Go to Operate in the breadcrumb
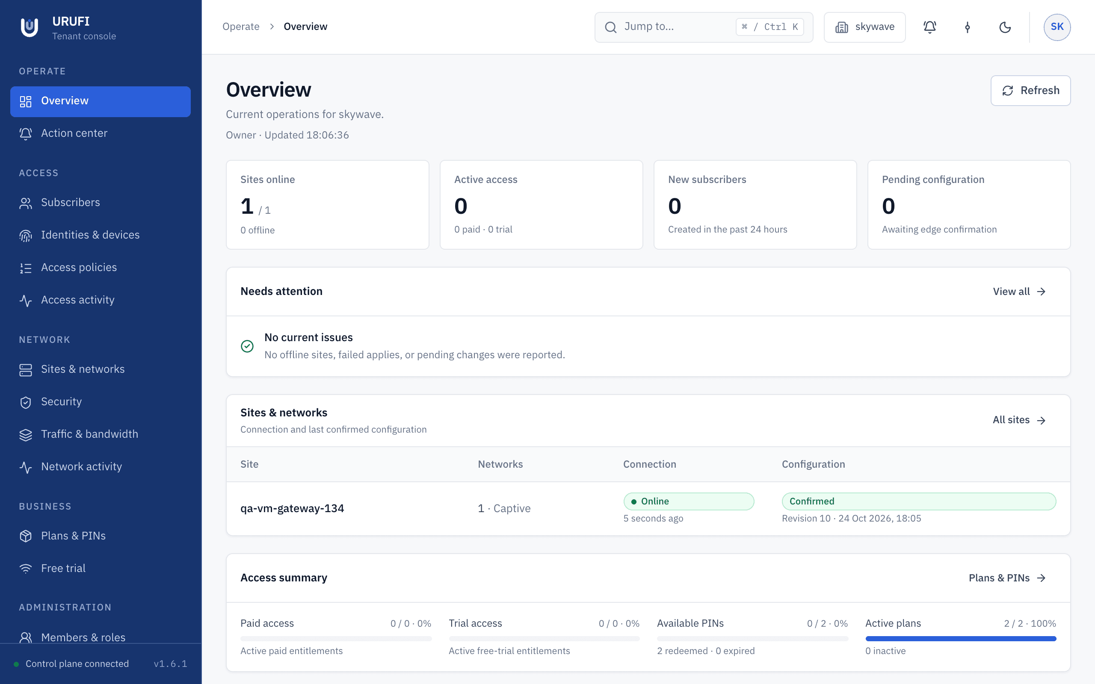Screen dimensions: 1095x684 (241, 27)
